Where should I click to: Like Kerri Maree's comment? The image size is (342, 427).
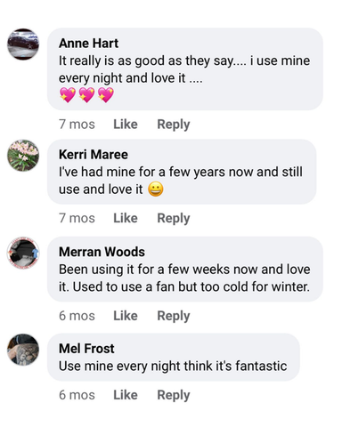click(126, 218)
